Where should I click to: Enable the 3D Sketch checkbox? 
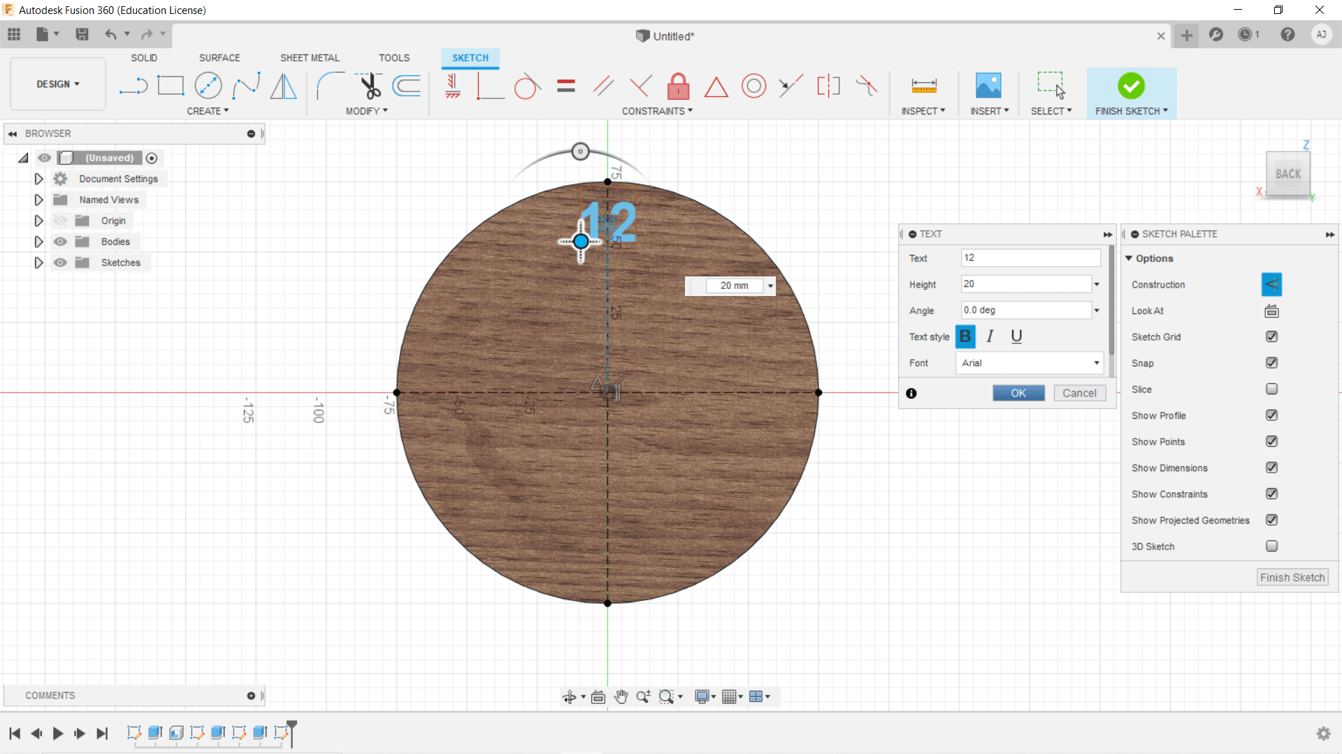[1271, 546]
